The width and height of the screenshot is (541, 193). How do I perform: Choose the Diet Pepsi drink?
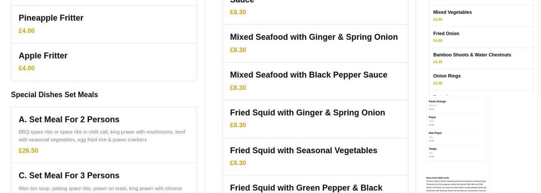click(x=435, y=133)
